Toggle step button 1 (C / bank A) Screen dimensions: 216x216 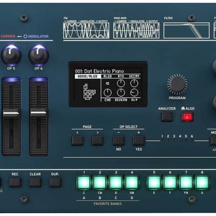point(84,183)
